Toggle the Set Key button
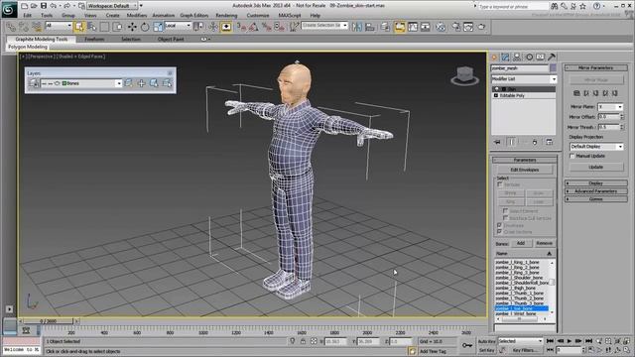This screenshot has width=635, height=357. coord(486,350)
